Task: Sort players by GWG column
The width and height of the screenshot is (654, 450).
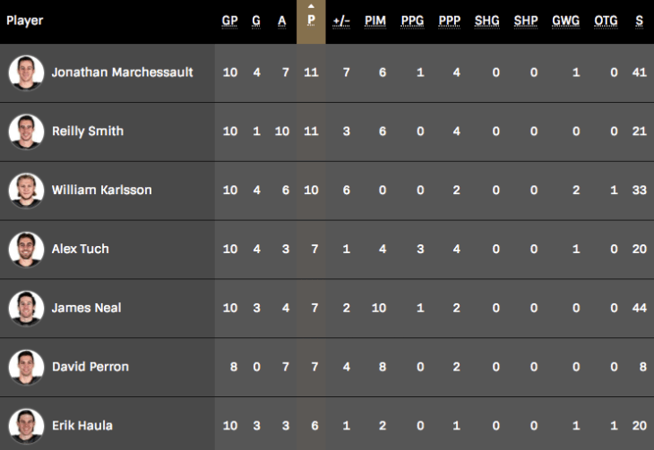Action: [x=566, y=21]
